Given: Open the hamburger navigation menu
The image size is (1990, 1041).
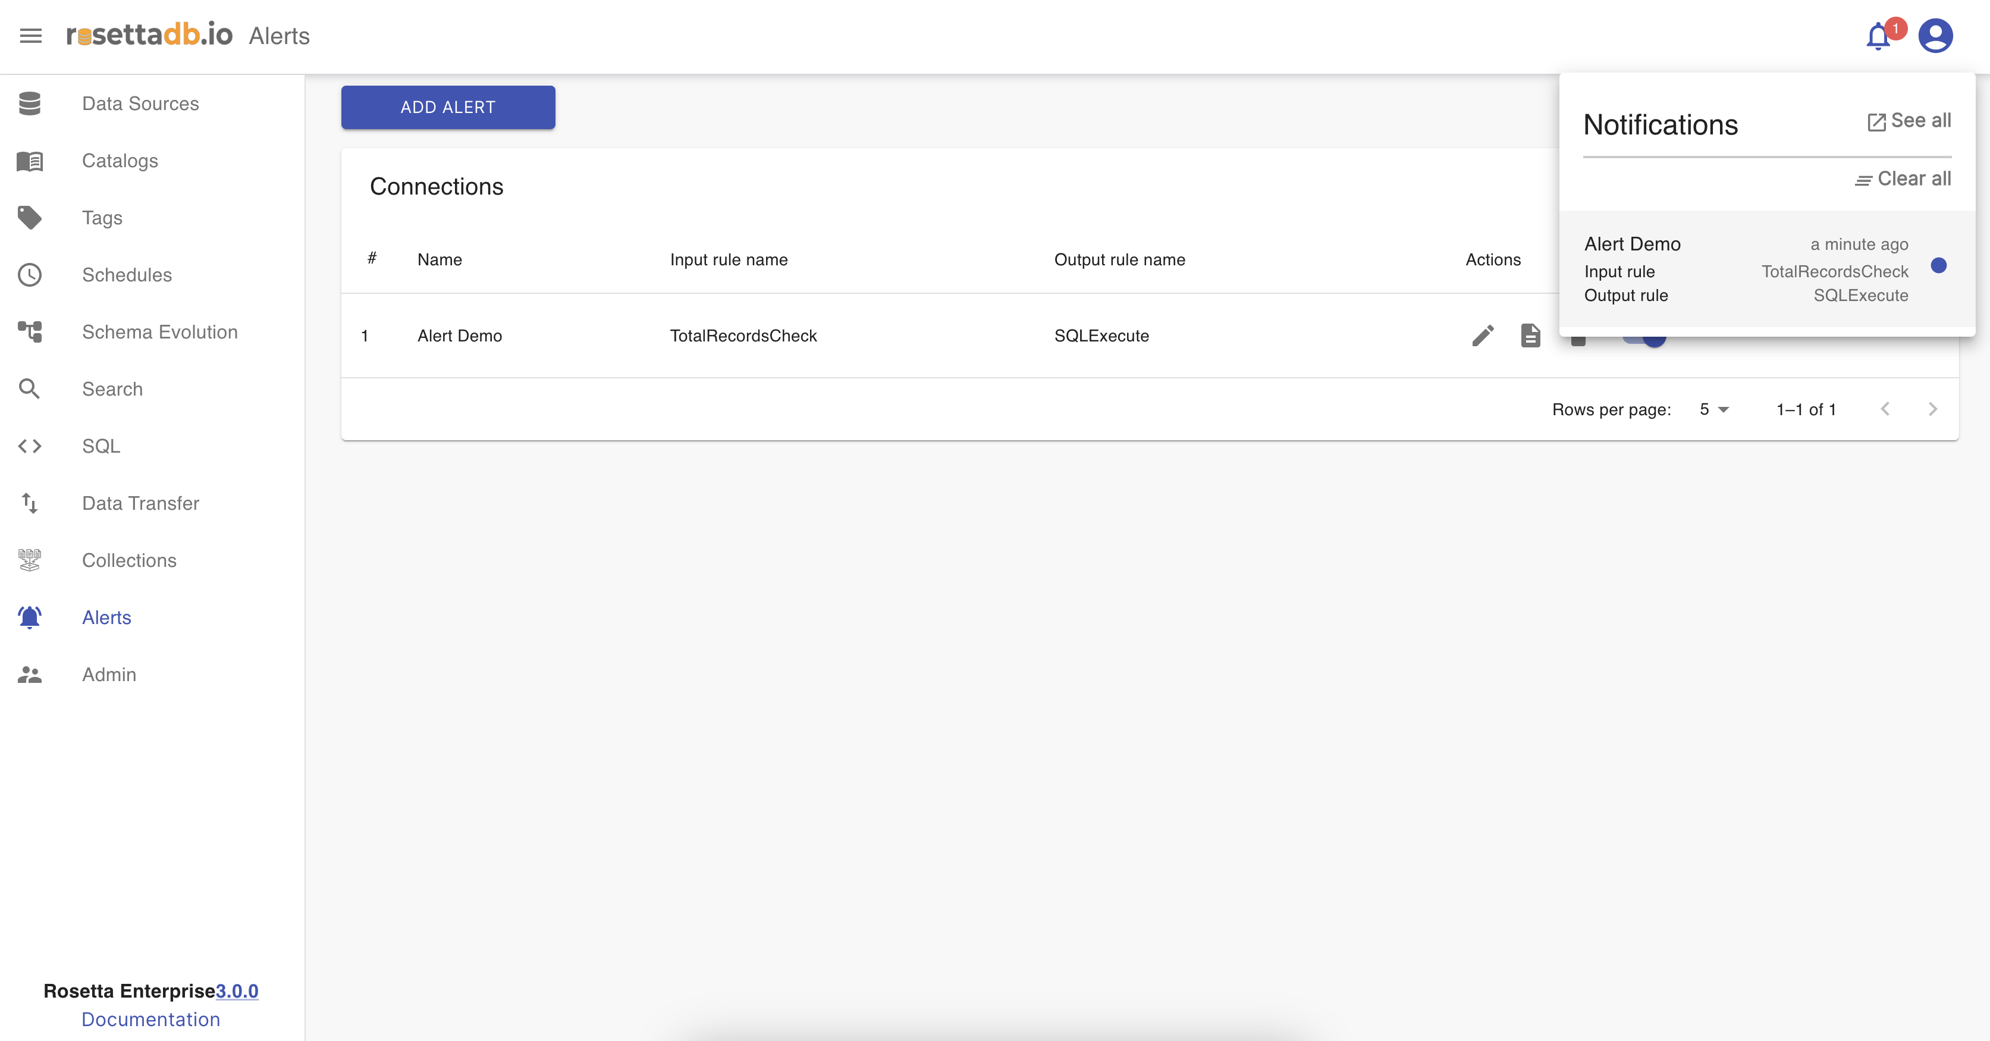Looking at the screenshot, I should 31,36.
